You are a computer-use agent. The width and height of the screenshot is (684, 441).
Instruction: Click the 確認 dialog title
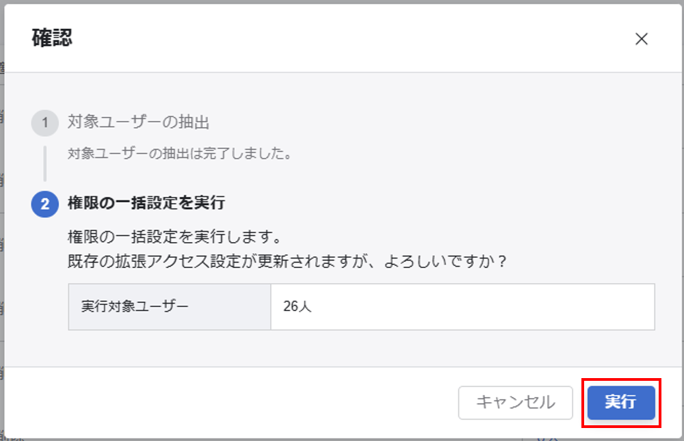pos(52,38)
